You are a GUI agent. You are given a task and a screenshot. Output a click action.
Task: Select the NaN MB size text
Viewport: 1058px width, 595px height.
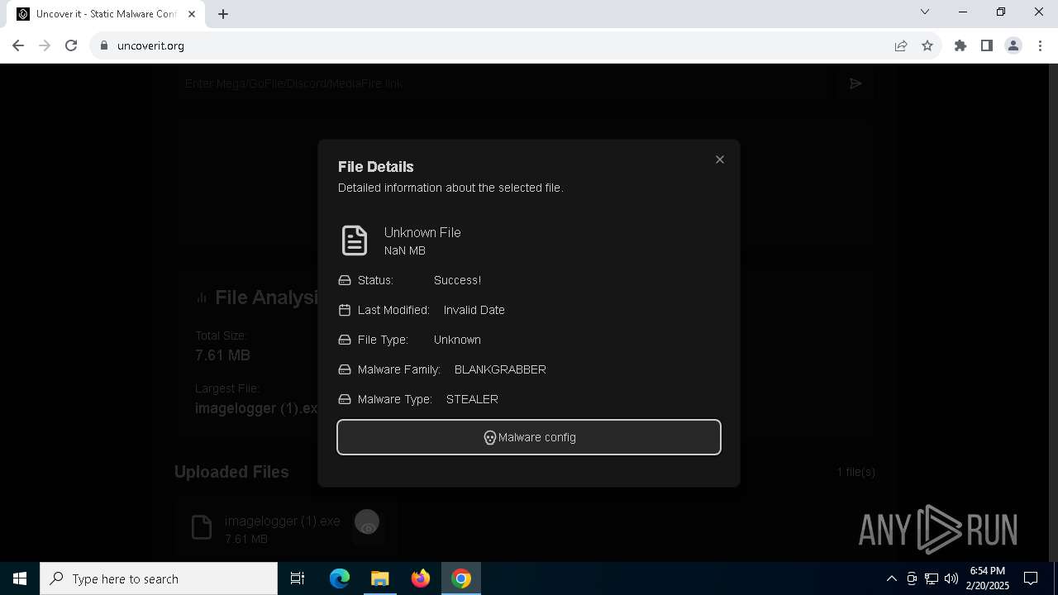coord(405,250)
